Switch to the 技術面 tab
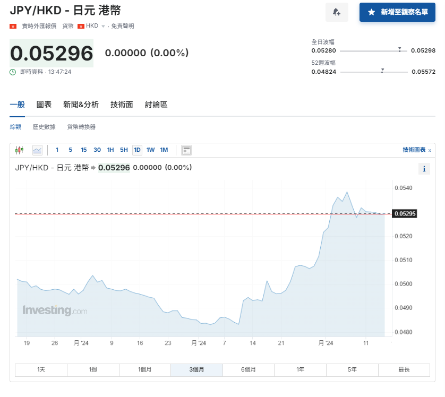Screen dimensions: 445x397 (x=122, y=104)
